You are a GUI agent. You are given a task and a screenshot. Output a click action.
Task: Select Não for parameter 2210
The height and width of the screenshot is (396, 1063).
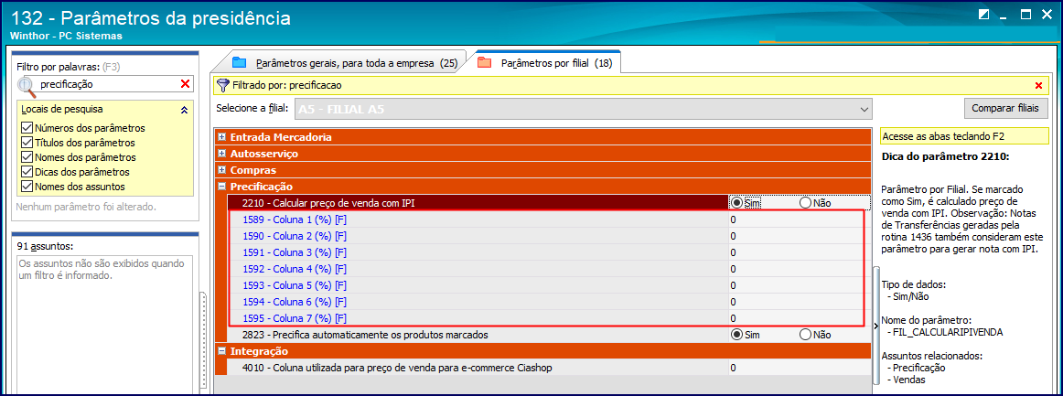[805, 202]
